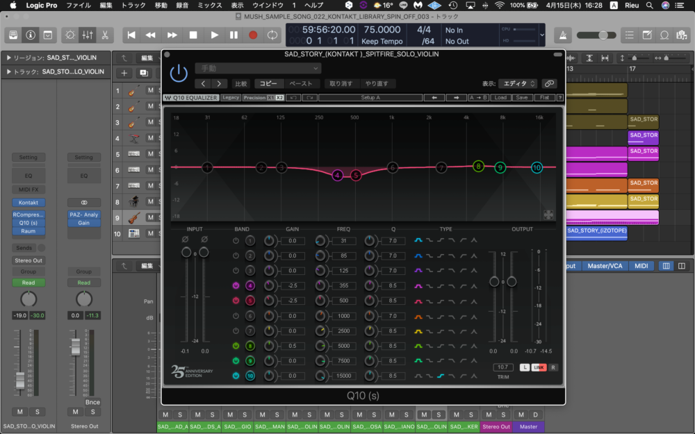Click the Go to Beginning transport button
Image resolution: width=695 pixels, height=434 pixels.
(131, 35)
